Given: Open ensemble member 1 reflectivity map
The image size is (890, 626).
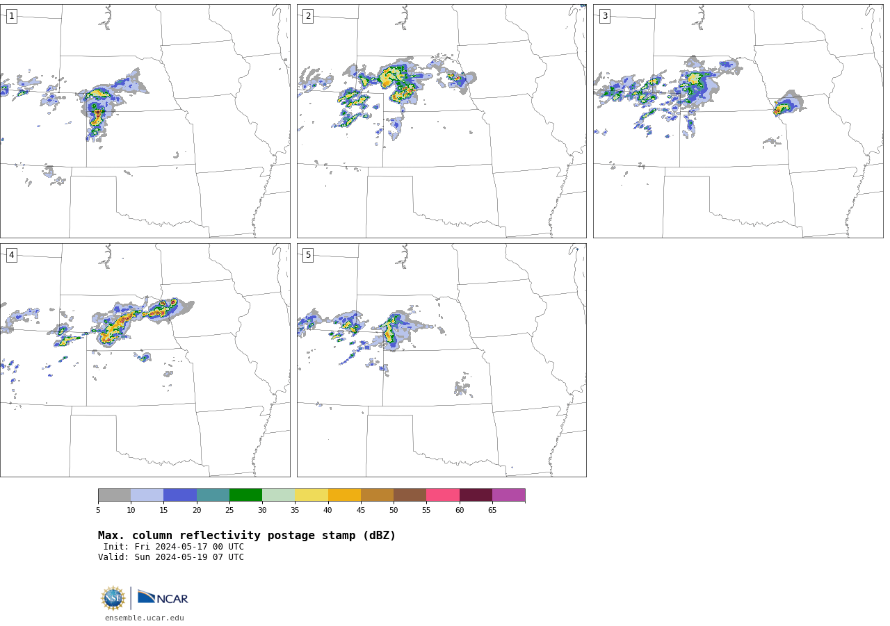Looking at the screenshot, I should tap(145, 121).
